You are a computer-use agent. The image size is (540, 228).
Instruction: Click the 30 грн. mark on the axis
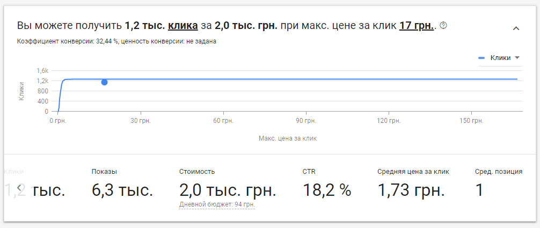[x=141, y=121]
